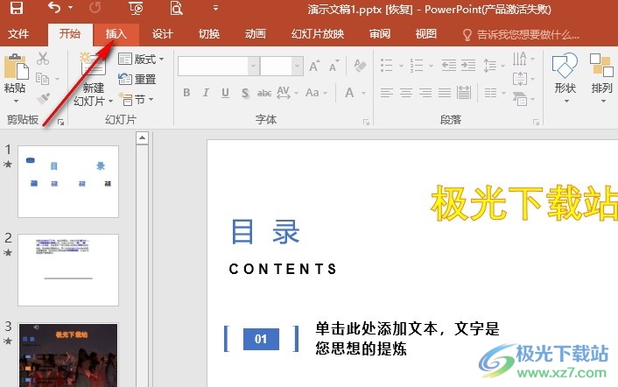Open the 幻灯片放映 tab

(x=318, y=34)
